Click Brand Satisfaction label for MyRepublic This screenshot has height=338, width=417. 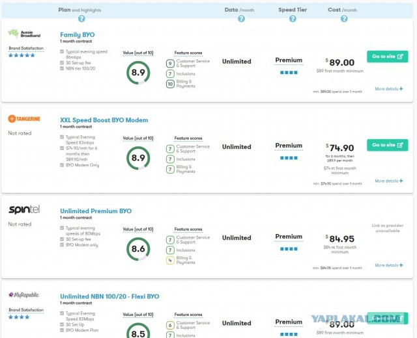(x=26, y=310)
